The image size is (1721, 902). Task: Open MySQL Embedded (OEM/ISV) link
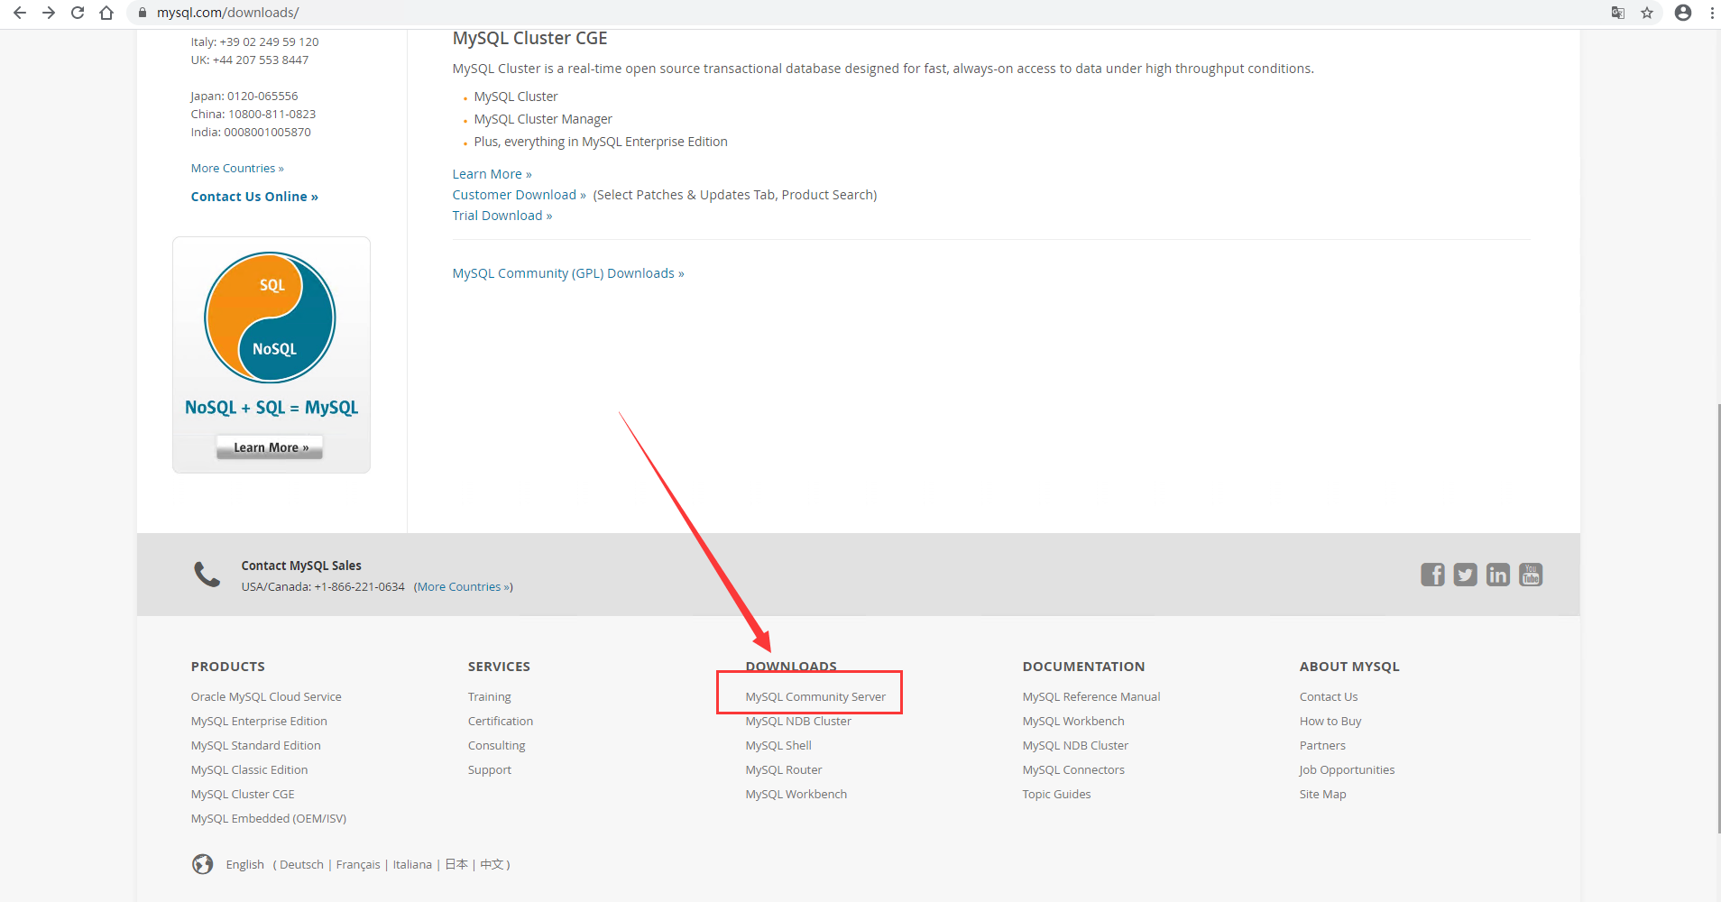pyautogui.click(x=269, y=819)
